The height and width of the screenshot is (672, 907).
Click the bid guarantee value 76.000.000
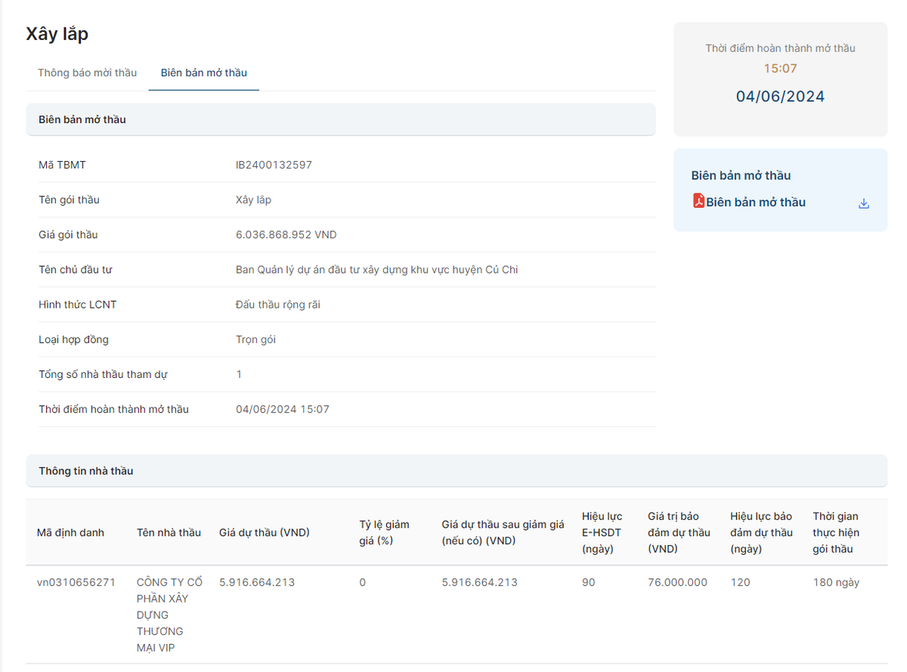pyautogui.click(x=677, y=582)
